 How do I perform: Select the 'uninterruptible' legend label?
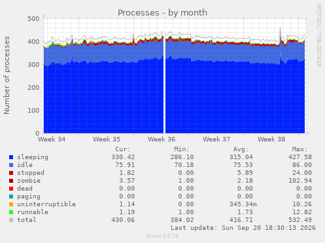[46, 204]
